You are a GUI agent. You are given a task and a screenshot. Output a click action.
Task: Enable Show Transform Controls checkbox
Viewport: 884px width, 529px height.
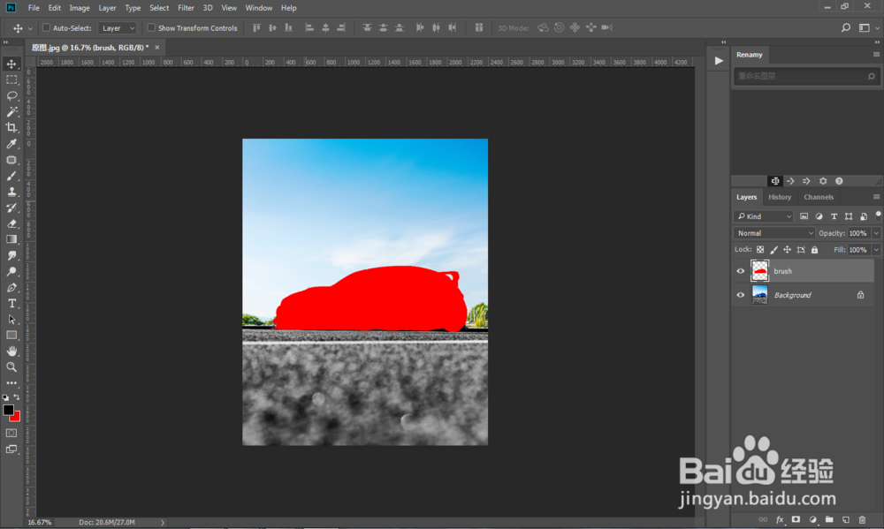[151, 27]
